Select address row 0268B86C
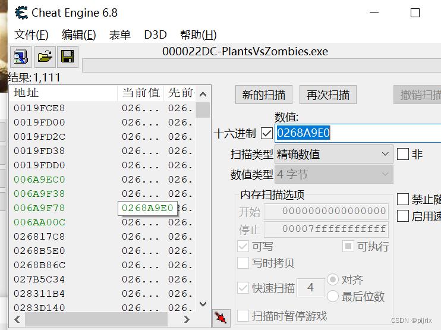441x330 pixels. pos(102,265)
